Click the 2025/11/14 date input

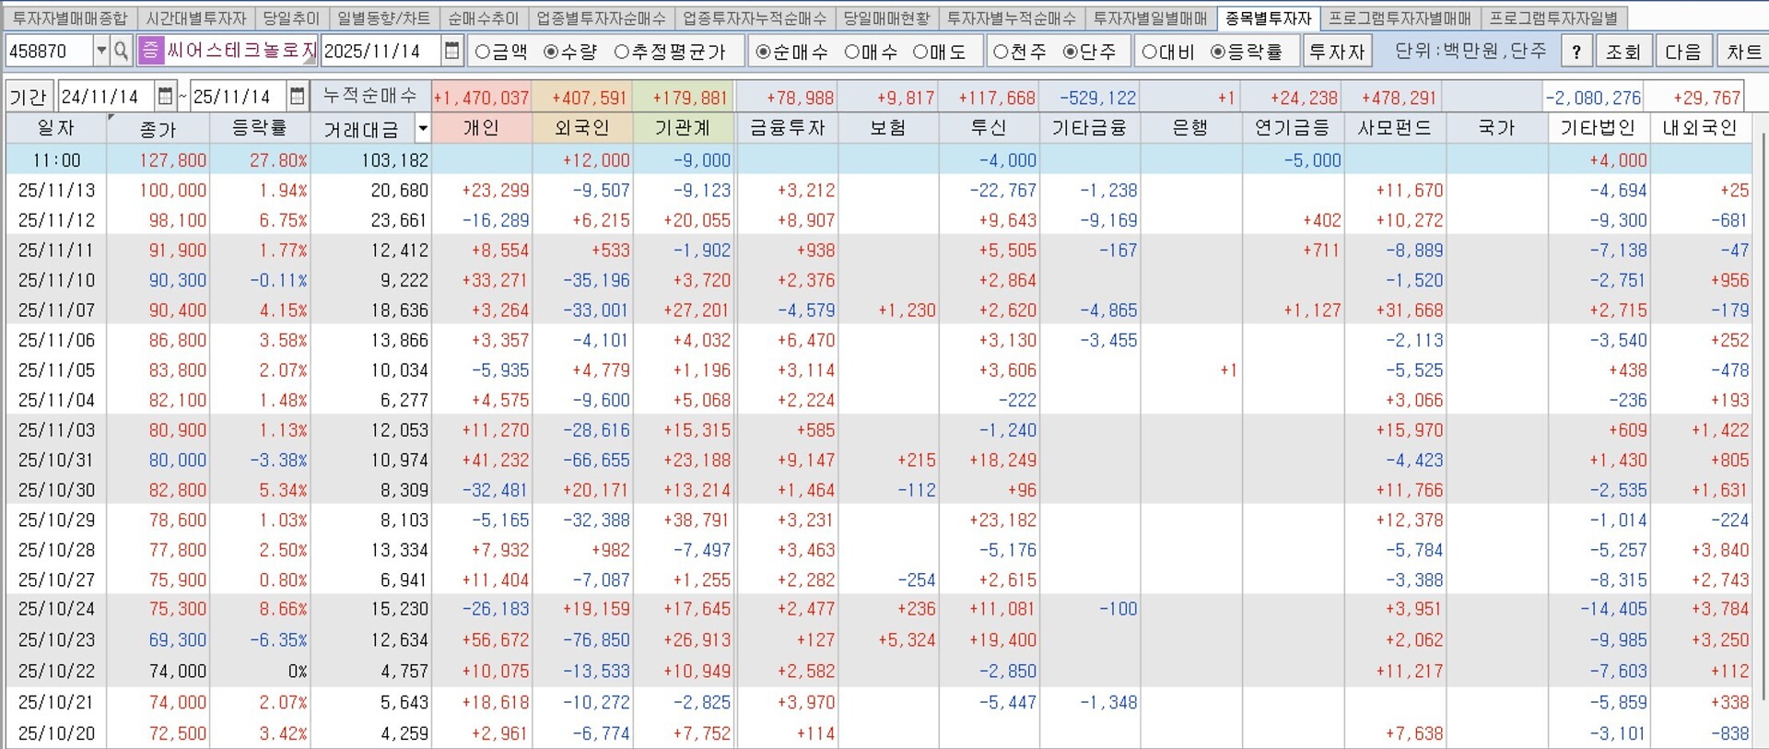pyautogui.click(x=381, y=52)
